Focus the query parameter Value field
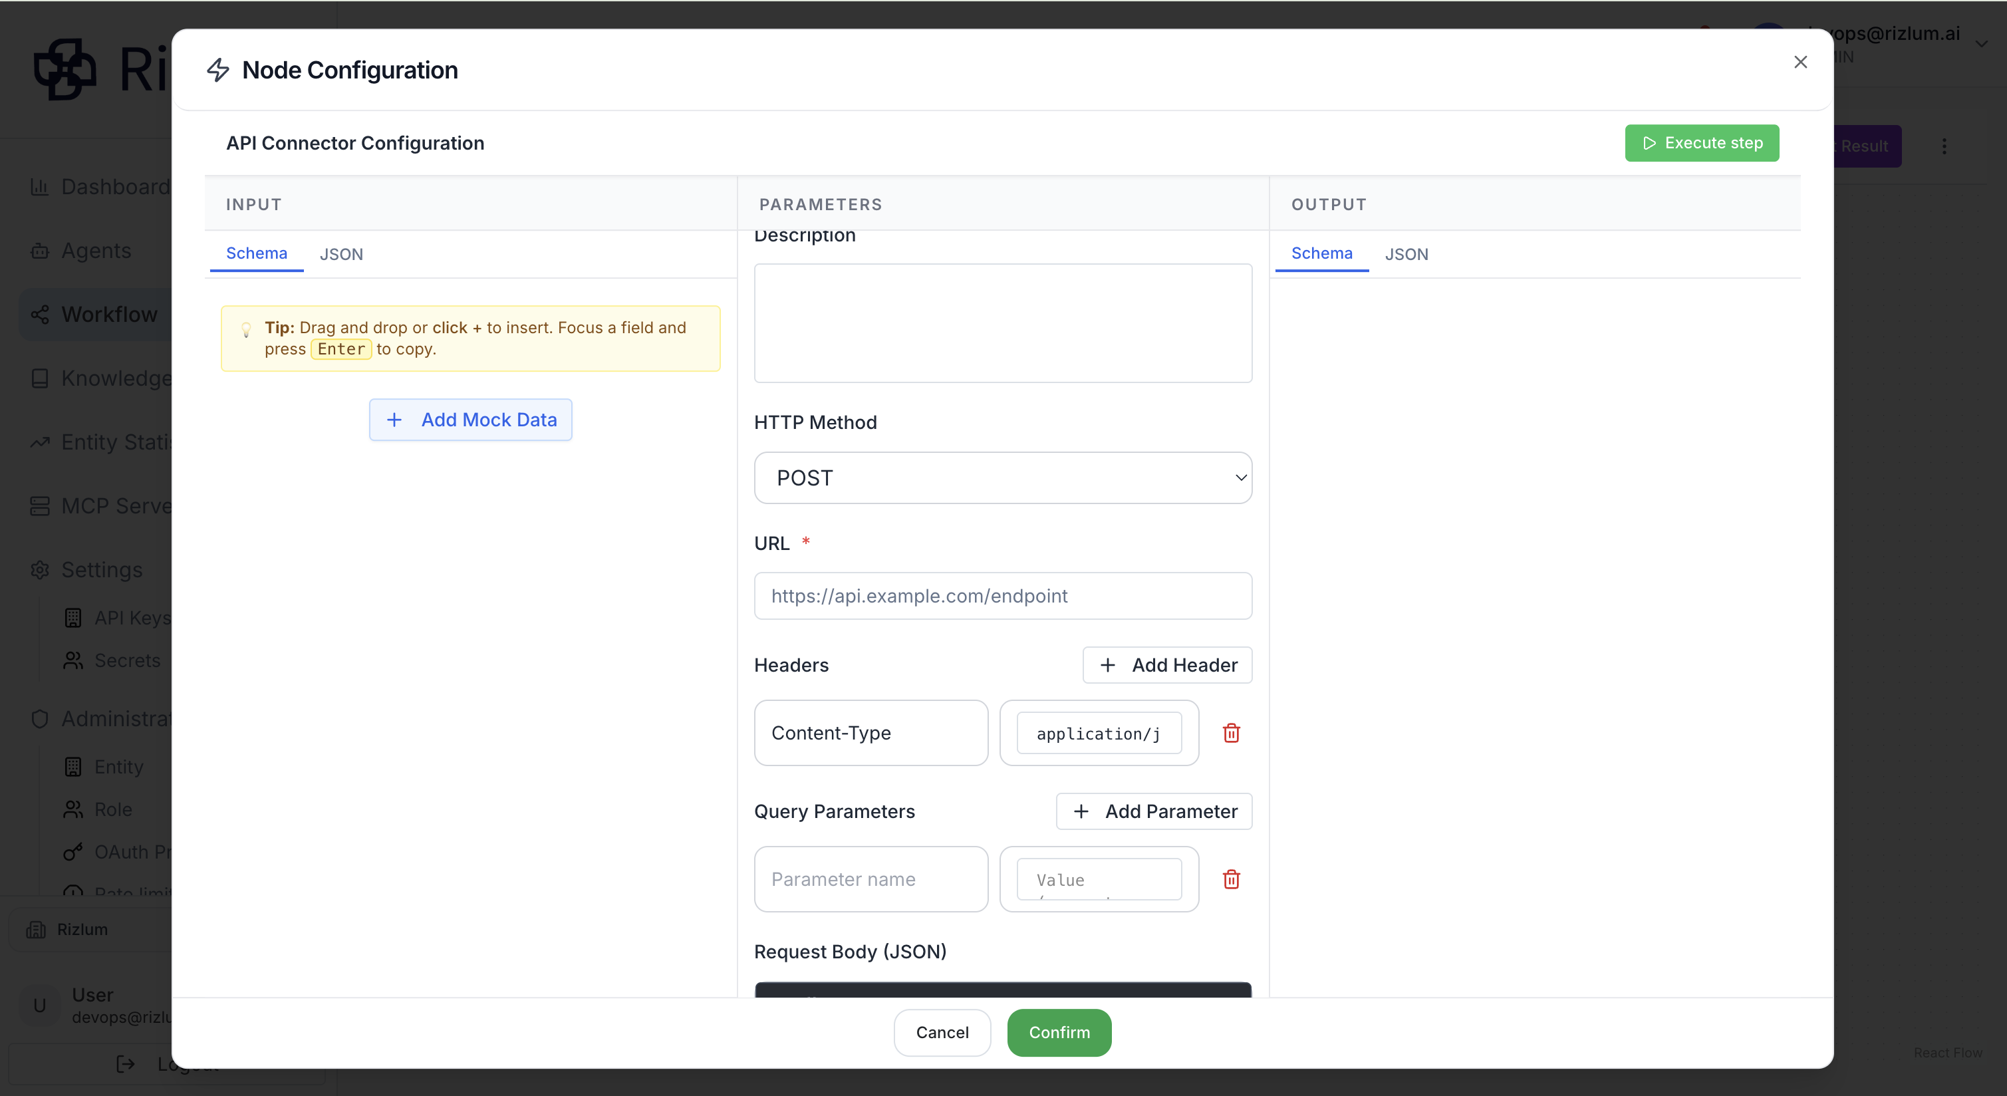Viewport: 2007px width, 1096px height. coord(1099,879)
